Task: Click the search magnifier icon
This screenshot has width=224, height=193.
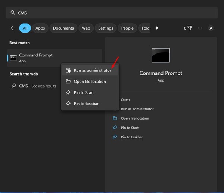Action: (x=13, y=13)
